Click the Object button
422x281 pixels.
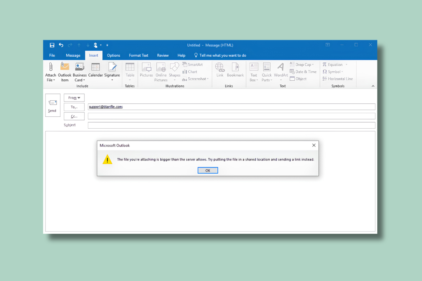click(298, 79)
